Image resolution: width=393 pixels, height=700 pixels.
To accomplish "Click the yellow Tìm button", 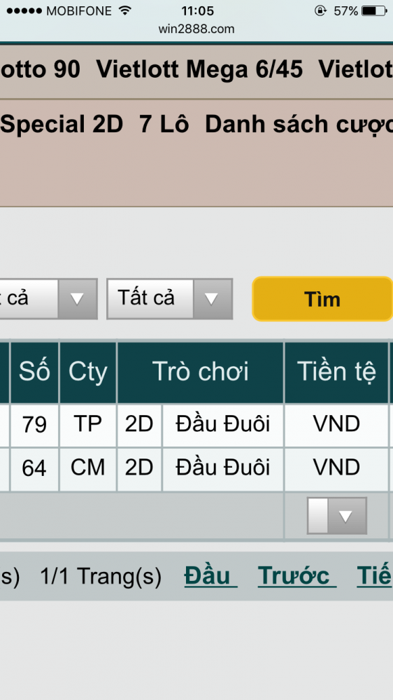I will click(322, 299).
